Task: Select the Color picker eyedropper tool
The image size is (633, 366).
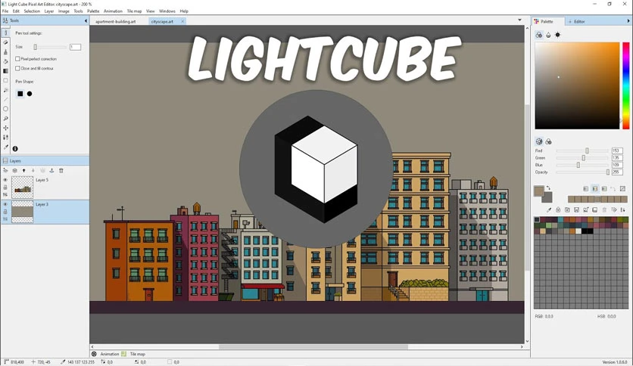Action: tap(5, 147)
